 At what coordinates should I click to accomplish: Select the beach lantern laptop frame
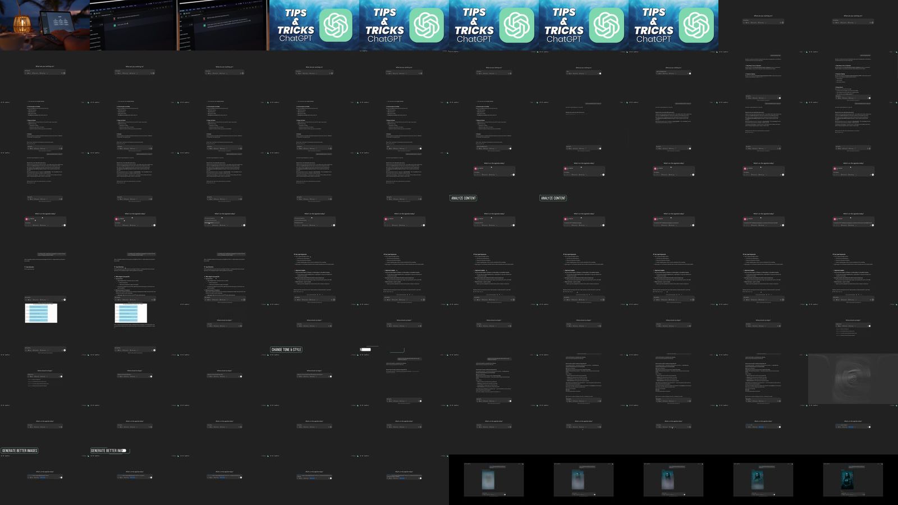[x=45, y=25]
